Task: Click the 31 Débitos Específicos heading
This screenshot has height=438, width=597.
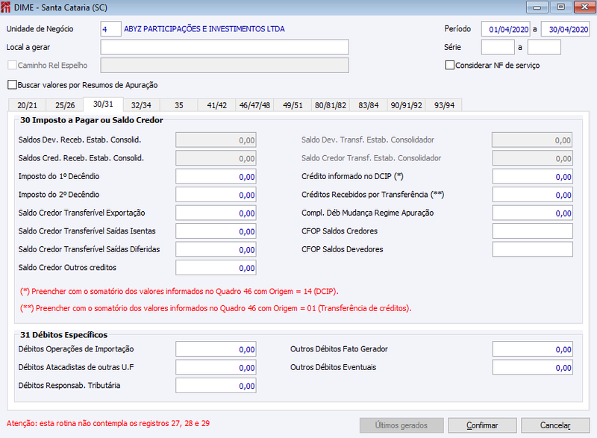Action: click(x=64, y=335)
